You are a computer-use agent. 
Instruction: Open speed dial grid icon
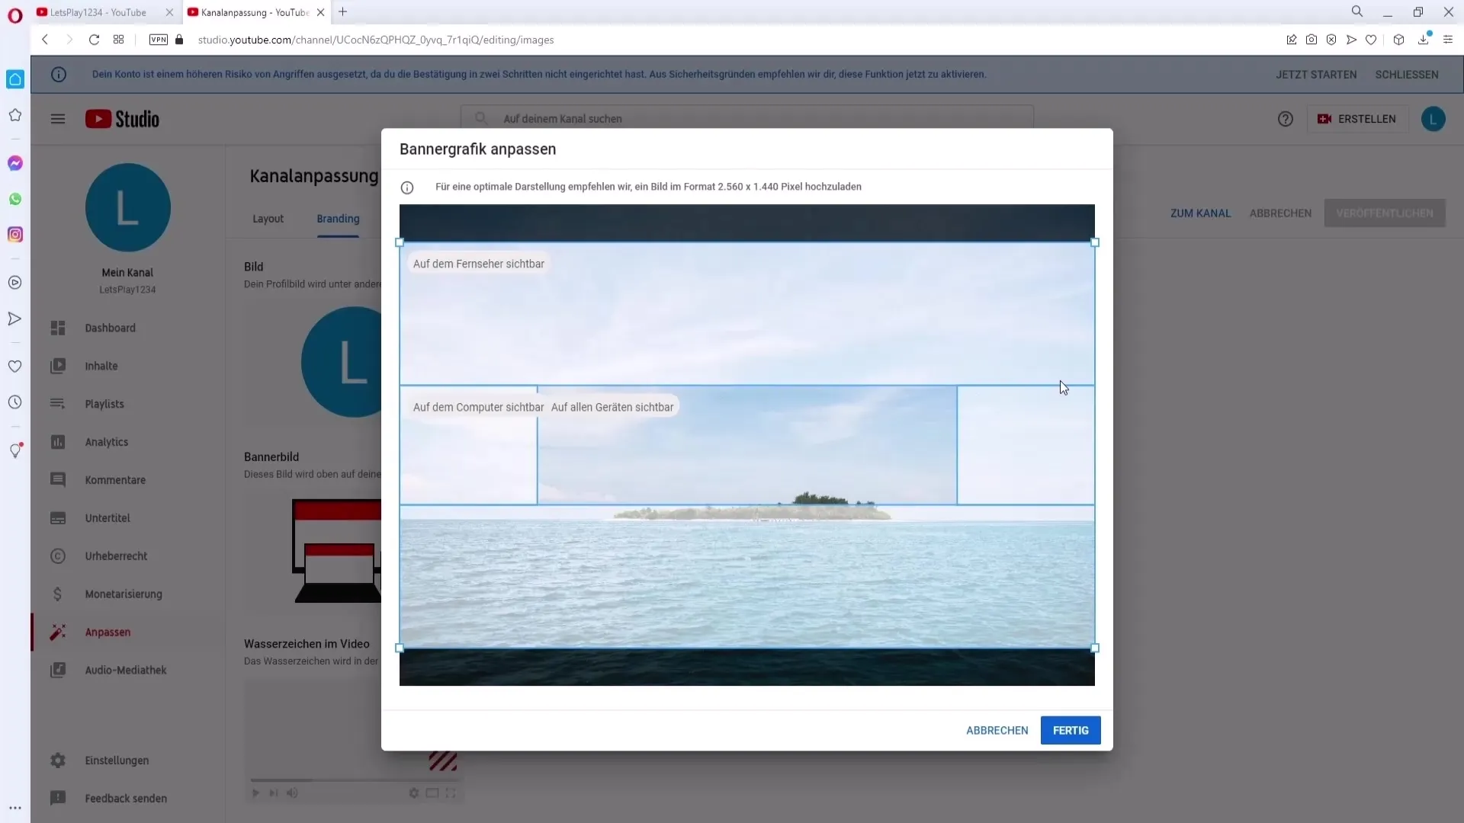[x=118, y=40]
